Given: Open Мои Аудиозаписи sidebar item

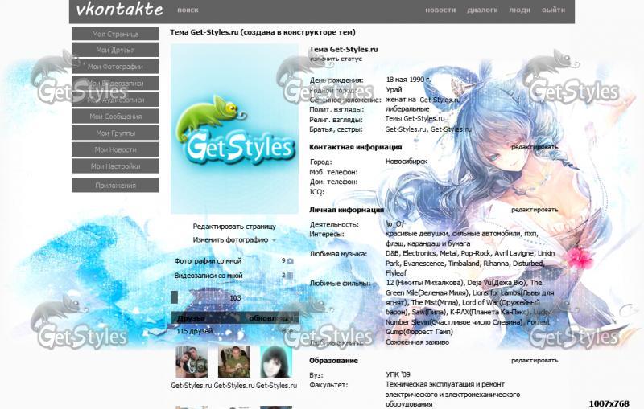Looking at the screenshot, I should tap(115, 100).
